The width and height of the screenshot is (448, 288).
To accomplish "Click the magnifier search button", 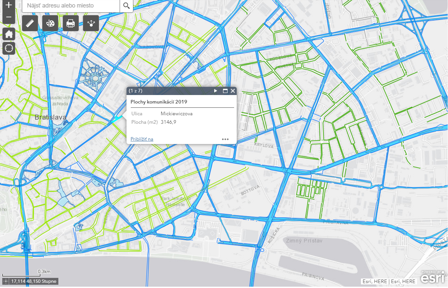I will (127, 6).
